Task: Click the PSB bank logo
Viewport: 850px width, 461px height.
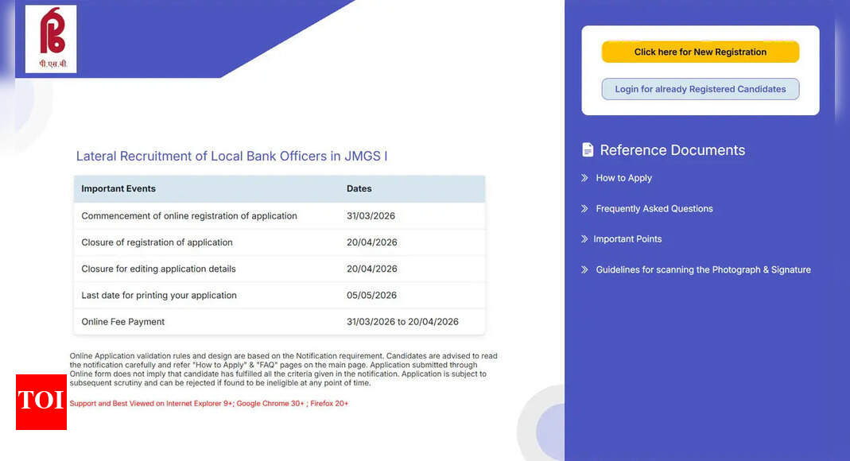Action: pos(49,38)
